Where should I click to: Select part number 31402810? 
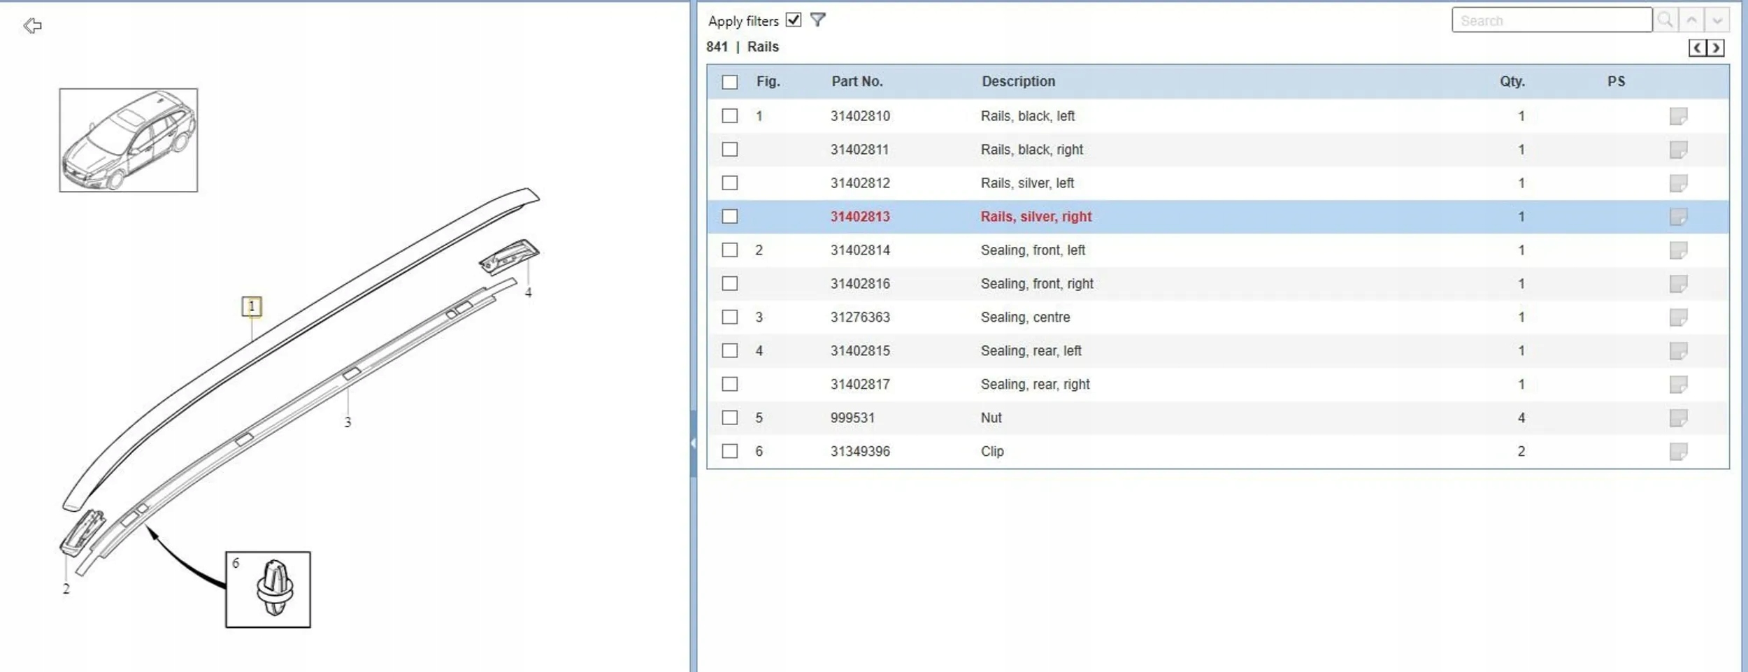pyautogui.click(x=860, y=116)
